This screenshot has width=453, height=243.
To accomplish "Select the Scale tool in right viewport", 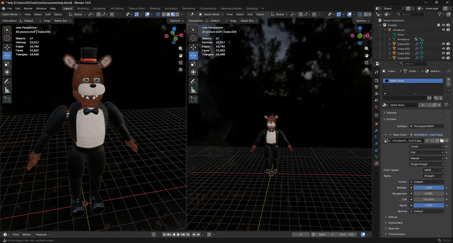I will tap(193, 64).
